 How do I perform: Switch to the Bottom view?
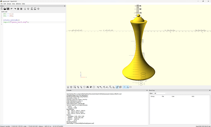(104, 87)
